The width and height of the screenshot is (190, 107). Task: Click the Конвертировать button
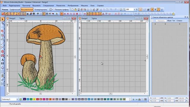(41, 10)
